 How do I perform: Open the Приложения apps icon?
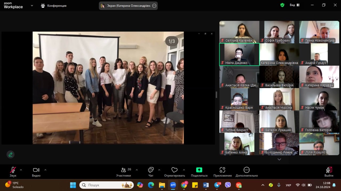tap(222, 170)
